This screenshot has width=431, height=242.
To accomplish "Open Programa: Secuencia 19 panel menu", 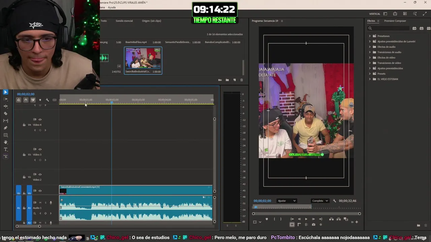I will pyautogui.click(x=282, y=21).
